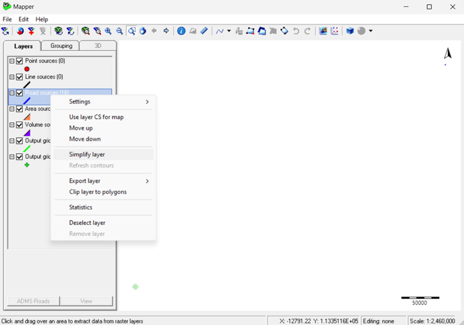This screenshot has width=464, height=325.
Task: Switch to the Grouping tab
Action: [61, 46]
